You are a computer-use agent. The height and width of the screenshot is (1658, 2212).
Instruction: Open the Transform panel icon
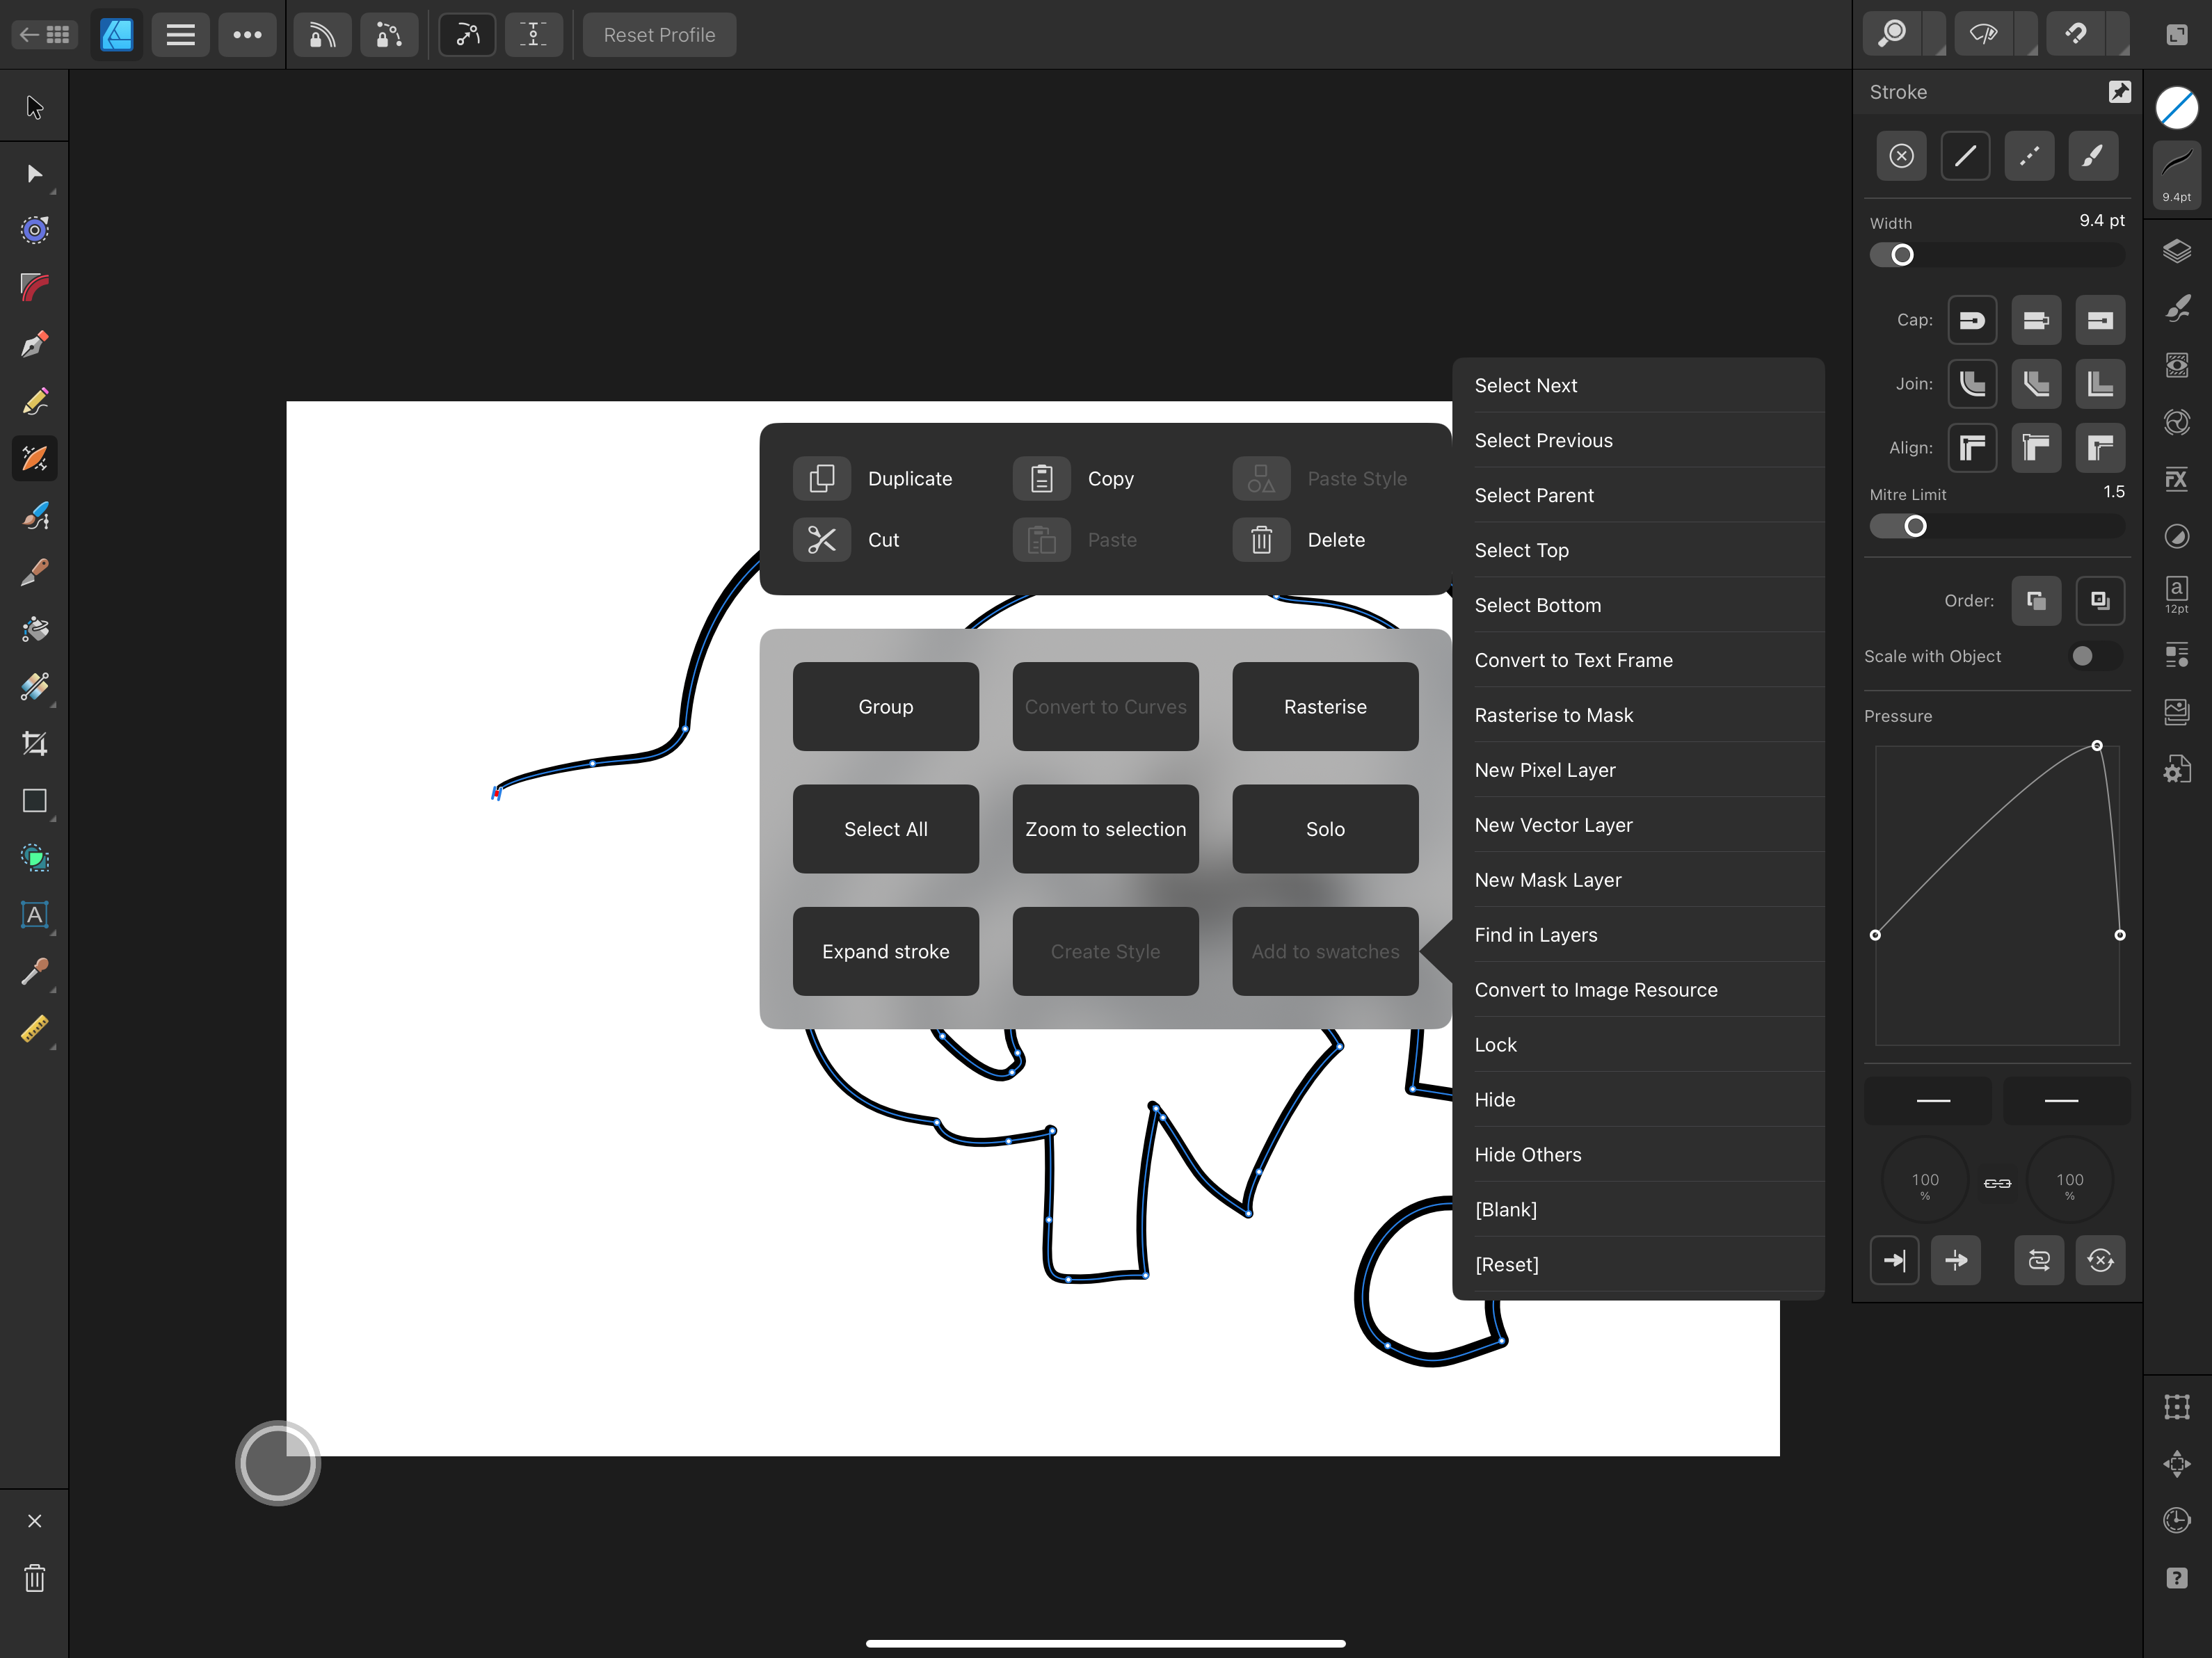point(2177,1407)
